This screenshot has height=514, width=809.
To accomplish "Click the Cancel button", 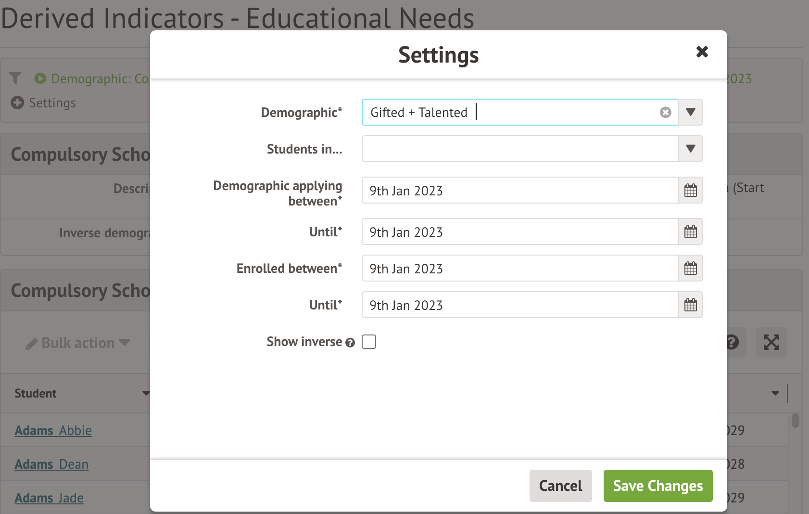I will pyautogui.click(x=560, y=486).
